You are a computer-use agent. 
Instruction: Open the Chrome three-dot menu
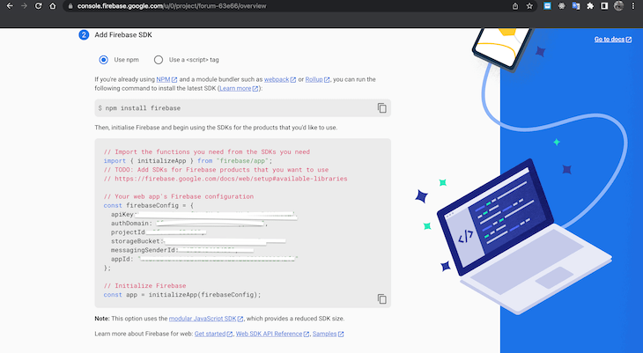coord(635,6)
